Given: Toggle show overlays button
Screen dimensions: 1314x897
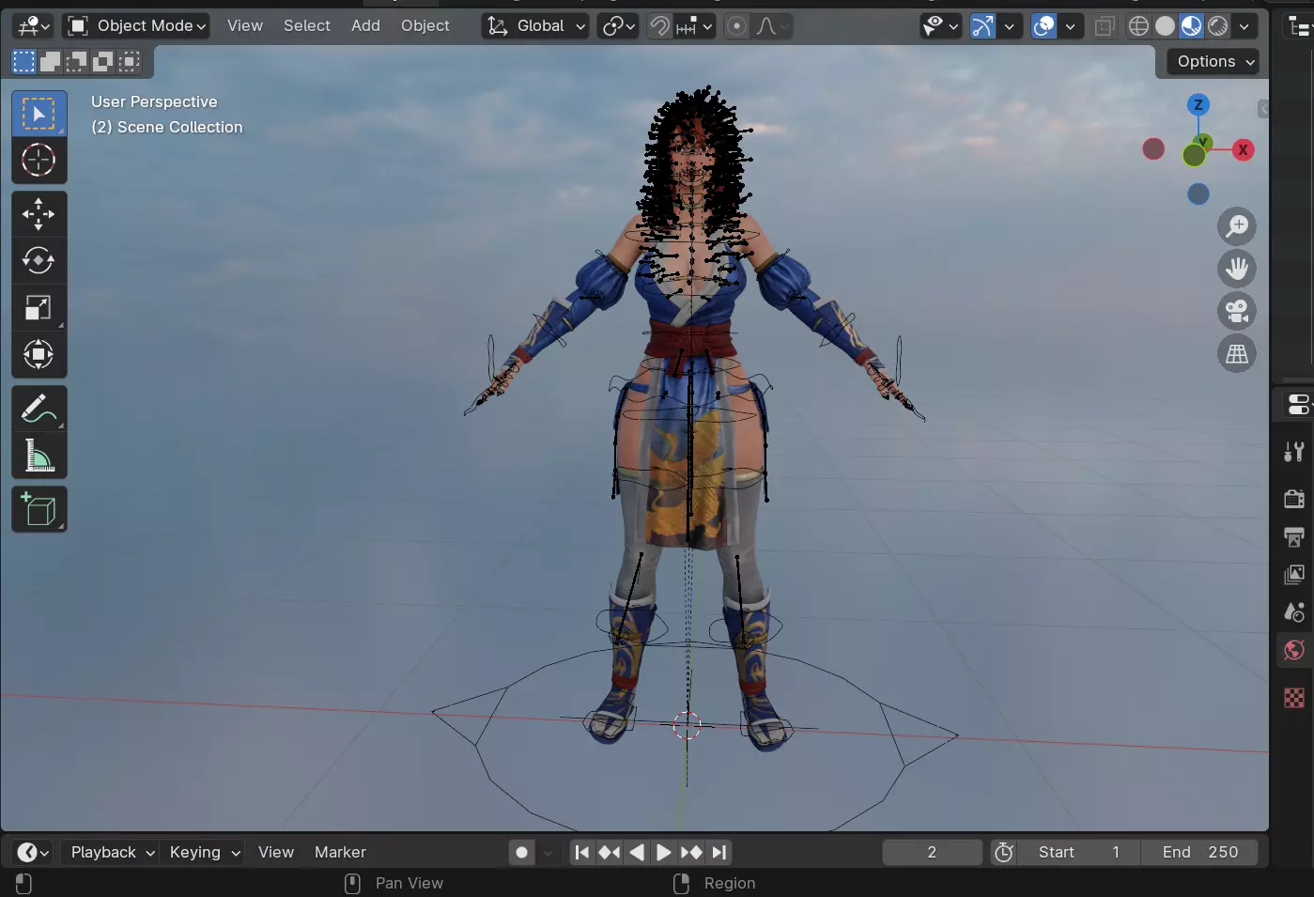Looking at the screenshot, I should (1043, 26).
